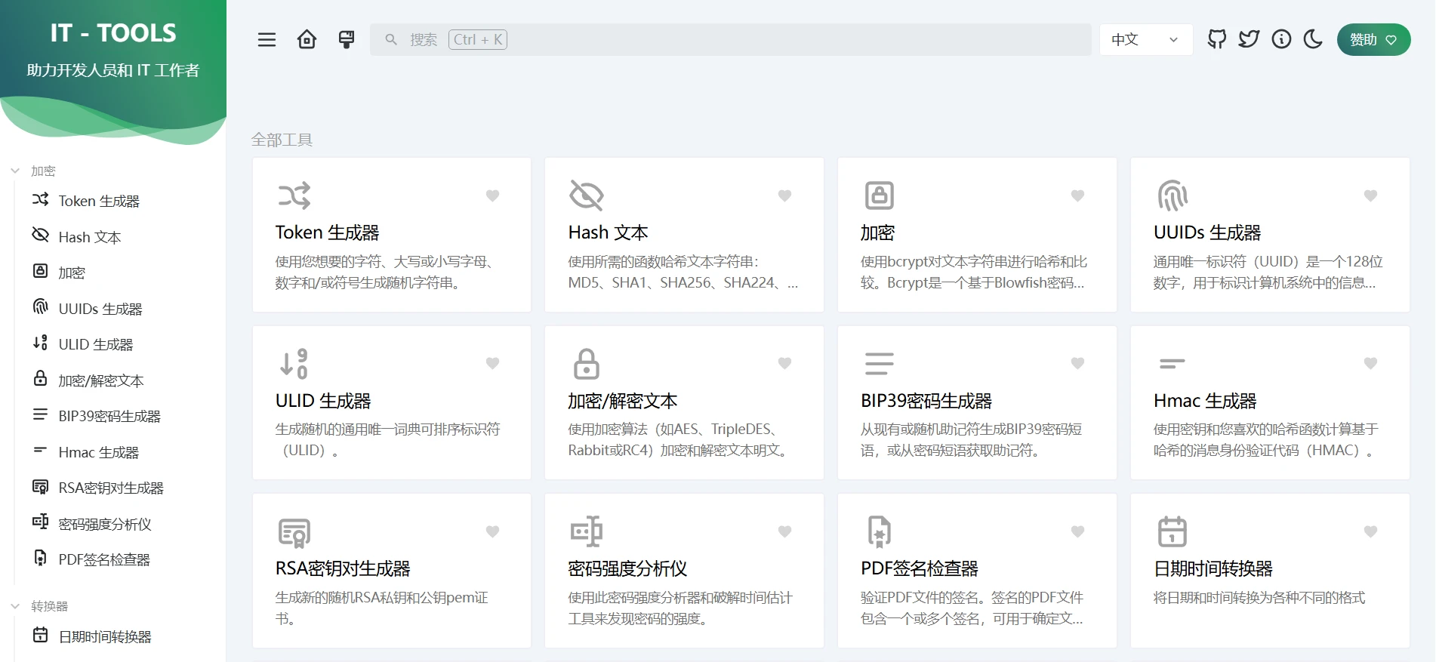Click the fingerprint icon in UUIDs card

tap(1172, 196)
